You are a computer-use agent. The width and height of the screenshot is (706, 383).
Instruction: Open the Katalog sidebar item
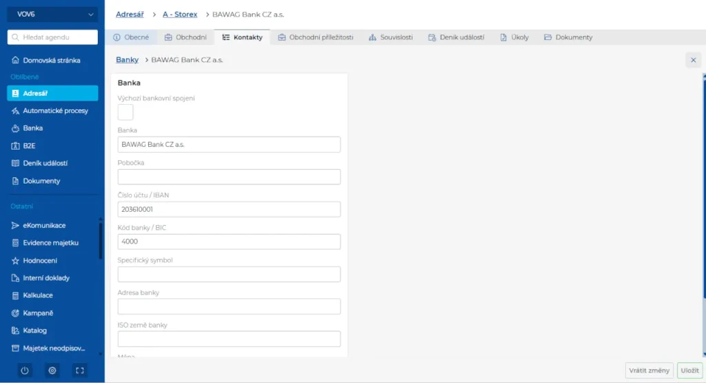pos(34,331)
